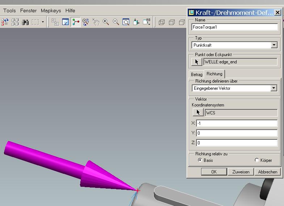Click the WCS coordinate system field
This screenshot has width=284, height=206.
tap(241, 113)
